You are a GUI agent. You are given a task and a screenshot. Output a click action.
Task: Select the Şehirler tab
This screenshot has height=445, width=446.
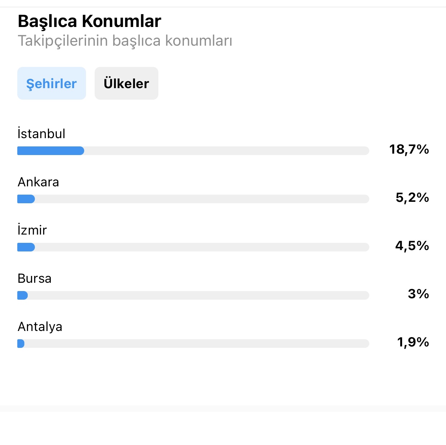[x=51, y=83]
